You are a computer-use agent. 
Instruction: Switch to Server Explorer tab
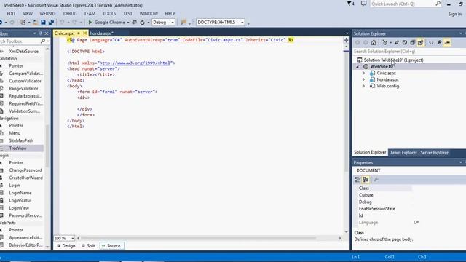(434, 152)
